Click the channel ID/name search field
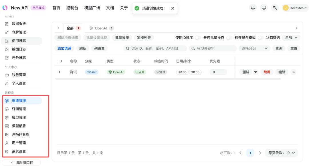 click(x=155, y=48)
